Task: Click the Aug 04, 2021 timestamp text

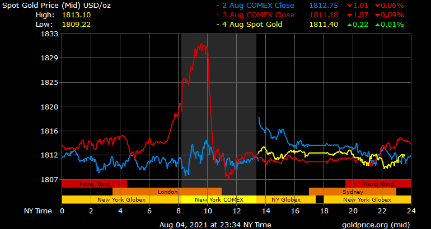Action: (215, 225)
